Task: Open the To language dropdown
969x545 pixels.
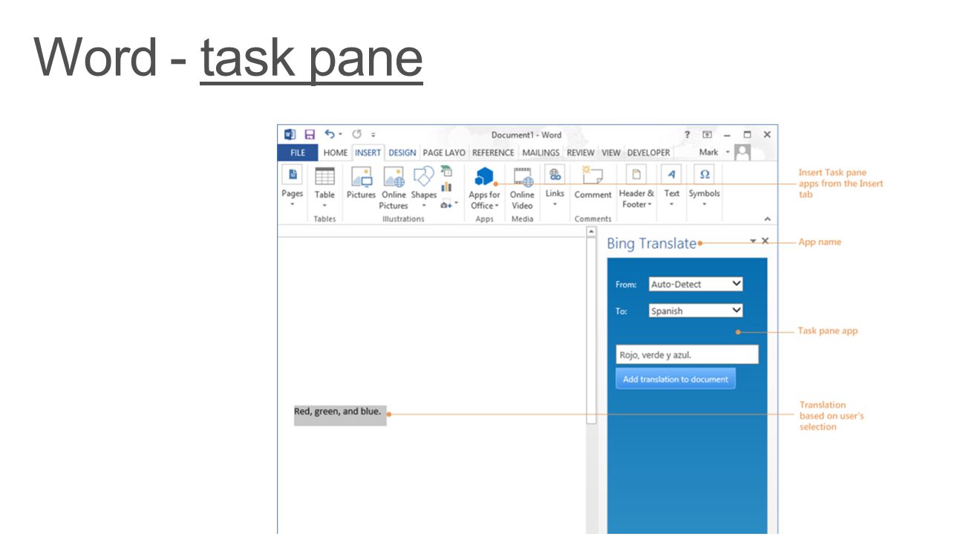Action: point(696,310)
